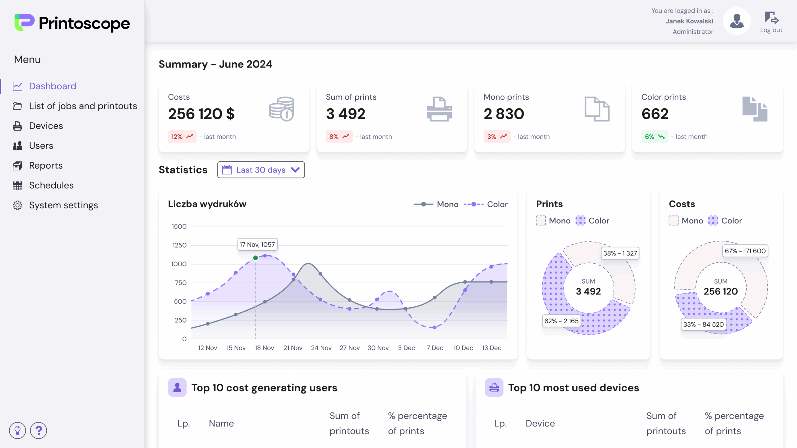This screenshot has width=797, height=448.
Task: Click the coins icon in Costs card
Action: tap(281, 109)
